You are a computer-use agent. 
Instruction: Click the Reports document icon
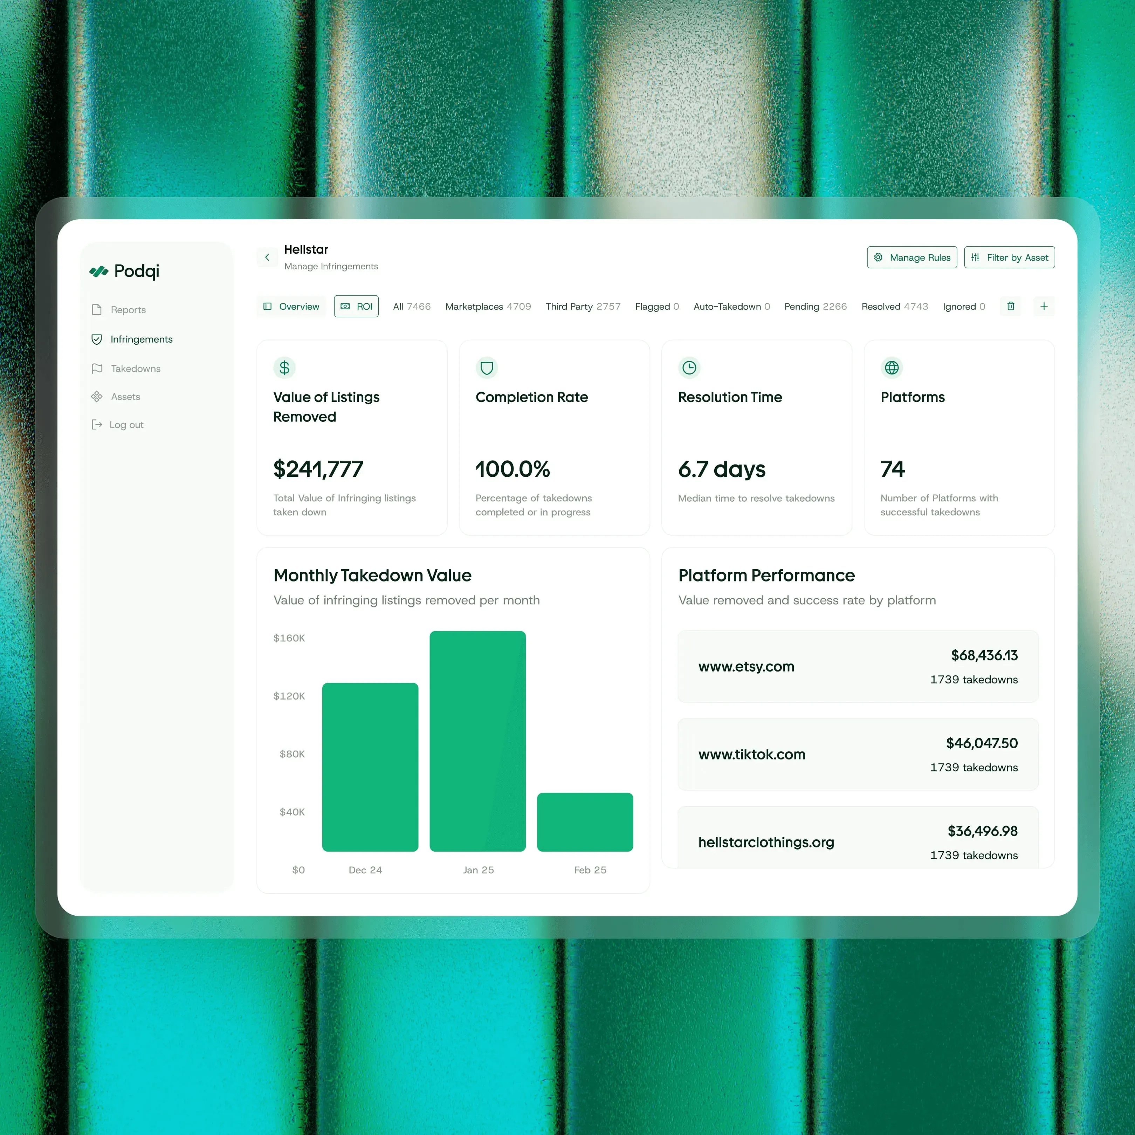pos(97,310)
